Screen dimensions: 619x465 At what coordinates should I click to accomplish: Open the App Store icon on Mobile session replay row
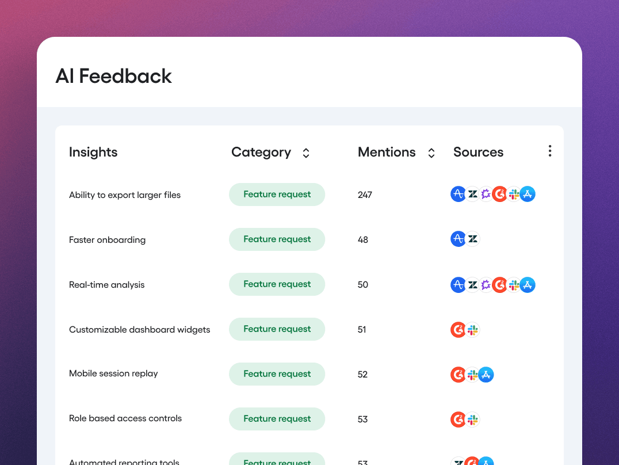click(486, 374)
